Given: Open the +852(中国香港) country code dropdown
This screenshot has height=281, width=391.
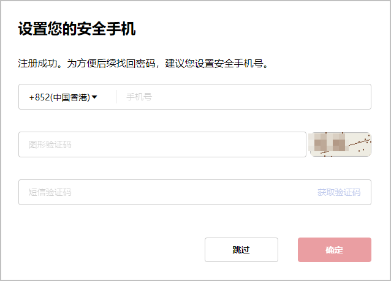Looking at the screenshot, I should pyautogui.click(x=63, y=97).
